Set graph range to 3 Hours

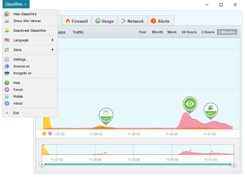click(208, 32)
